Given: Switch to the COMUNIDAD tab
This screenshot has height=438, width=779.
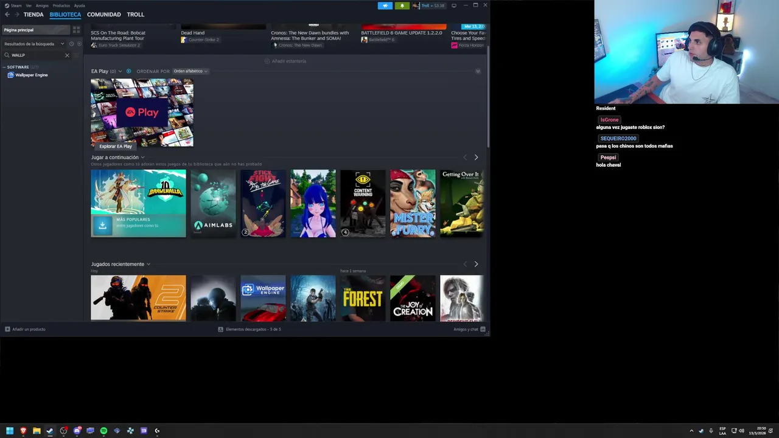Looking at the screenshot, I should [x=103, y=15].
